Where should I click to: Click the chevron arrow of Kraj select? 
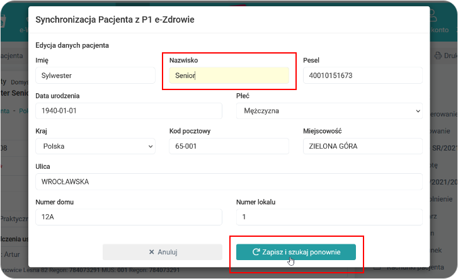(x=151, y=147)
